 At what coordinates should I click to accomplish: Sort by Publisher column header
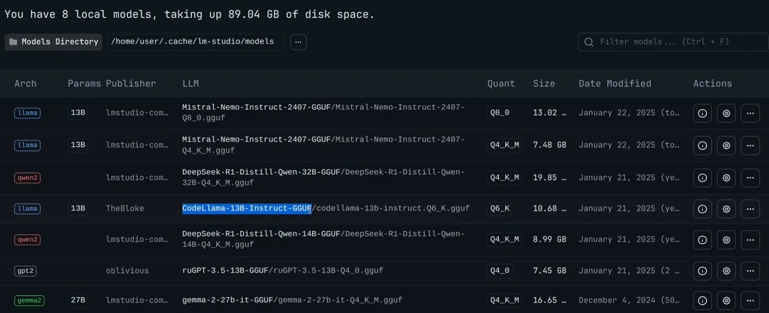(131, 84)
